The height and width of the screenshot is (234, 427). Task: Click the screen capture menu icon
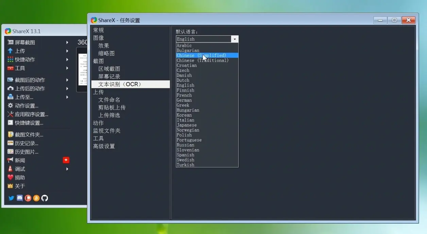pyautogui.click(x=11, y=42)
